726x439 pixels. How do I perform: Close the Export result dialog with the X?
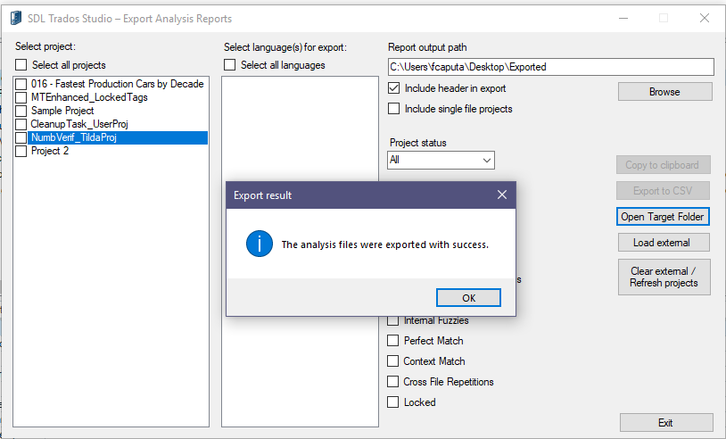click(x=502, y=195)
